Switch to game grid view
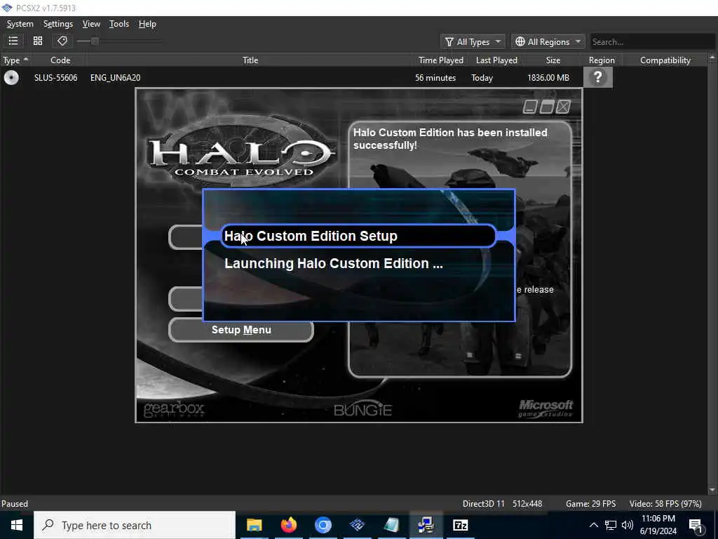 38,41
